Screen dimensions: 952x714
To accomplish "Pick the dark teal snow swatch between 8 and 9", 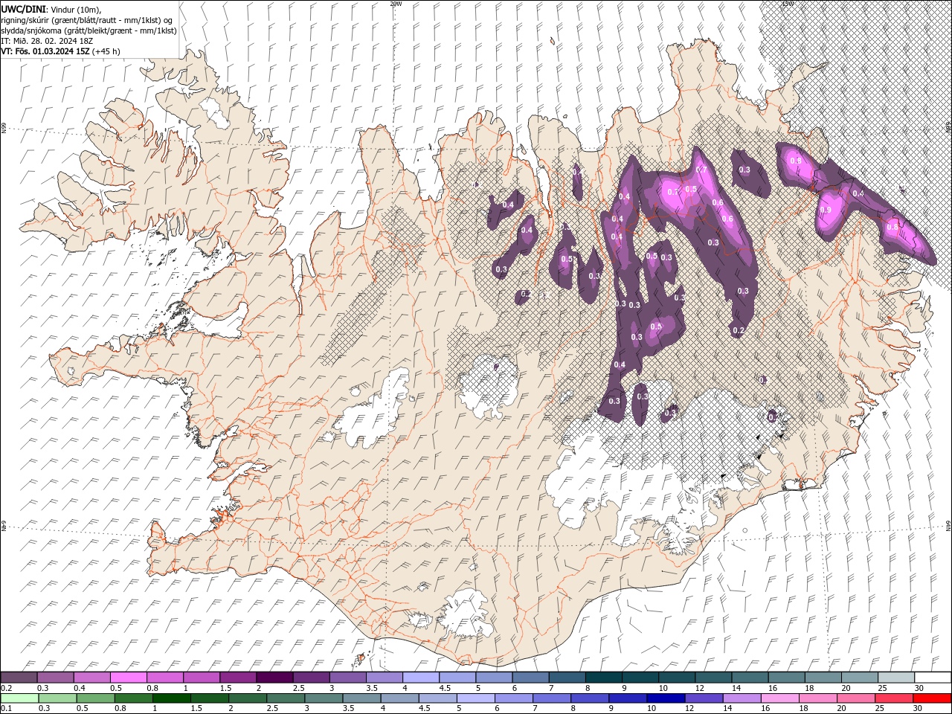I will [x=603, y=677].
